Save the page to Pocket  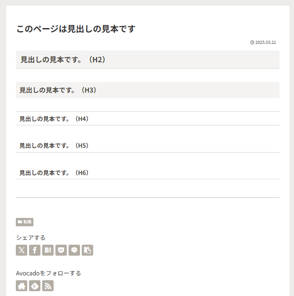[61, 250]
